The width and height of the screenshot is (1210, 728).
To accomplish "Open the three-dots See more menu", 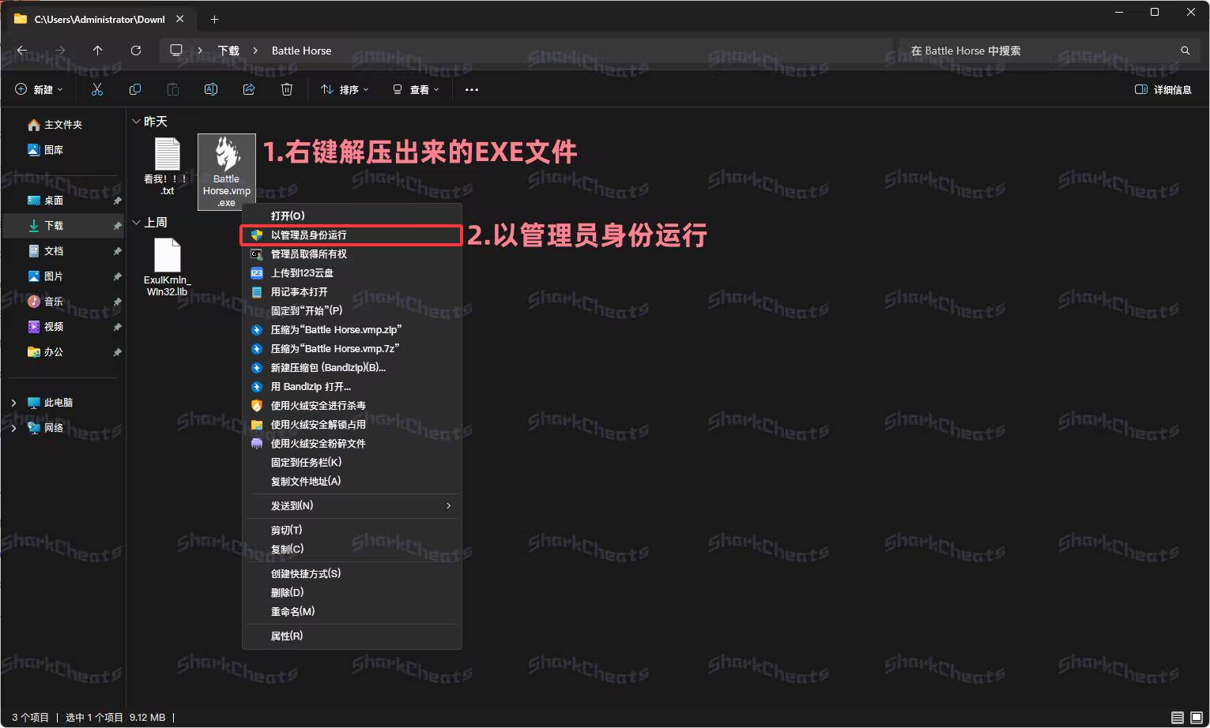I will (472, 90).
